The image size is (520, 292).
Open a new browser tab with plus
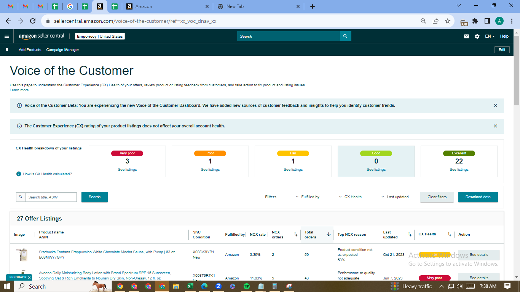[313, 6]
